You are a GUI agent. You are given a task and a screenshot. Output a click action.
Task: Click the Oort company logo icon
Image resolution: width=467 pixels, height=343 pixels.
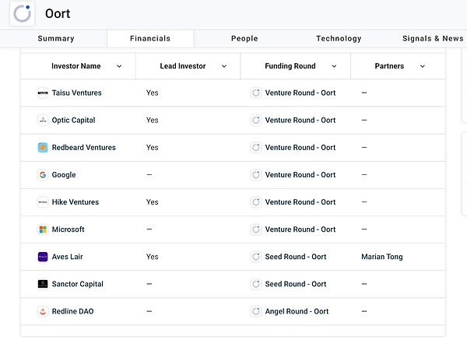pos(23,13)
